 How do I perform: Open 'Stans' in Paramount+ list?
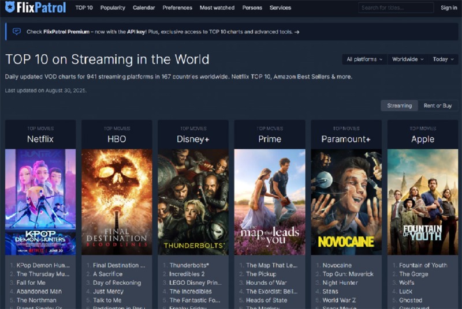click(330, 292)
